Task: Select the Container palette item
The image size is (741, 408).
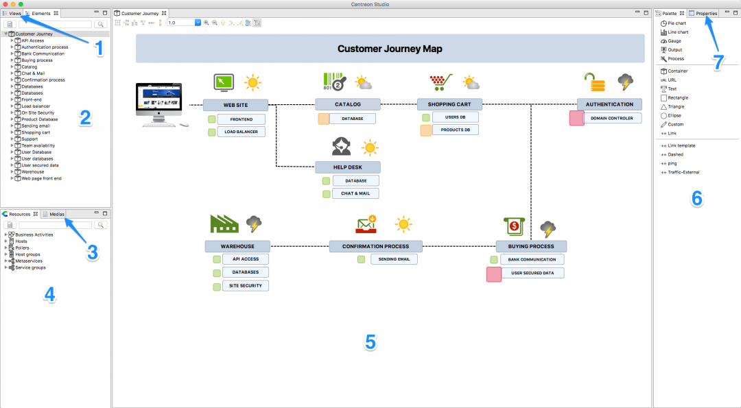Action: tap(677, 71)
